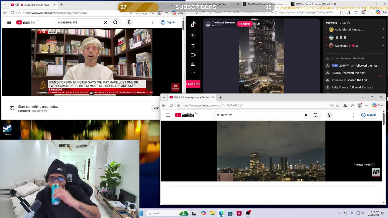Open TikTok calendar icon in sidebar

[x=193, y=46]
